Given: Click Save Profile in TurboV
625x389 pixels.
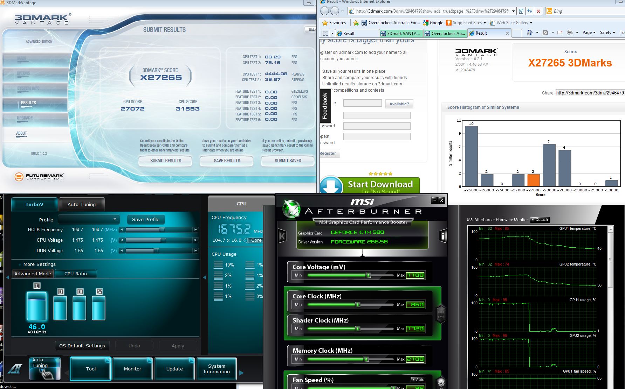Looking at the screenshot, I should (x=146, y=219).
